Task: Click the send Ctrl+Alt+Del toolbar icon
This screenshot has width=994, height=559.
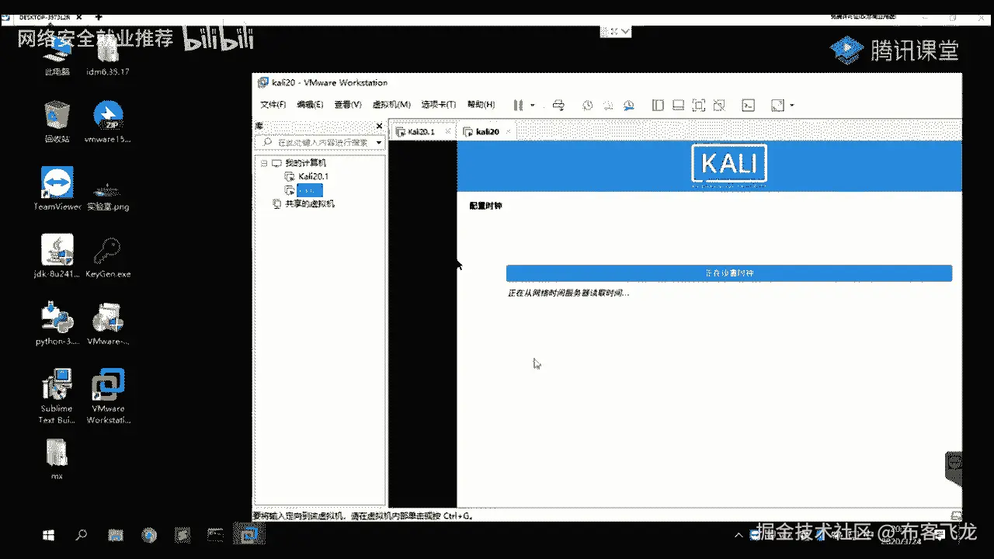Action: click(558, 105)
